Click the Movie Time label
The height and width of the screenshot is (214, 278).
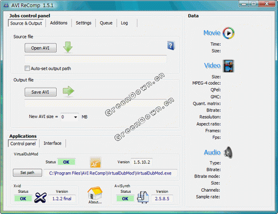click(x=215, y=44)
